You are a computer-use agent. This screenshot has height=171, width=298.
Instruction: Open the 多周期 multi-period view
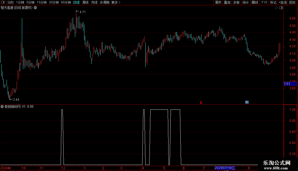pyautogui.click(x=104, y=2)
